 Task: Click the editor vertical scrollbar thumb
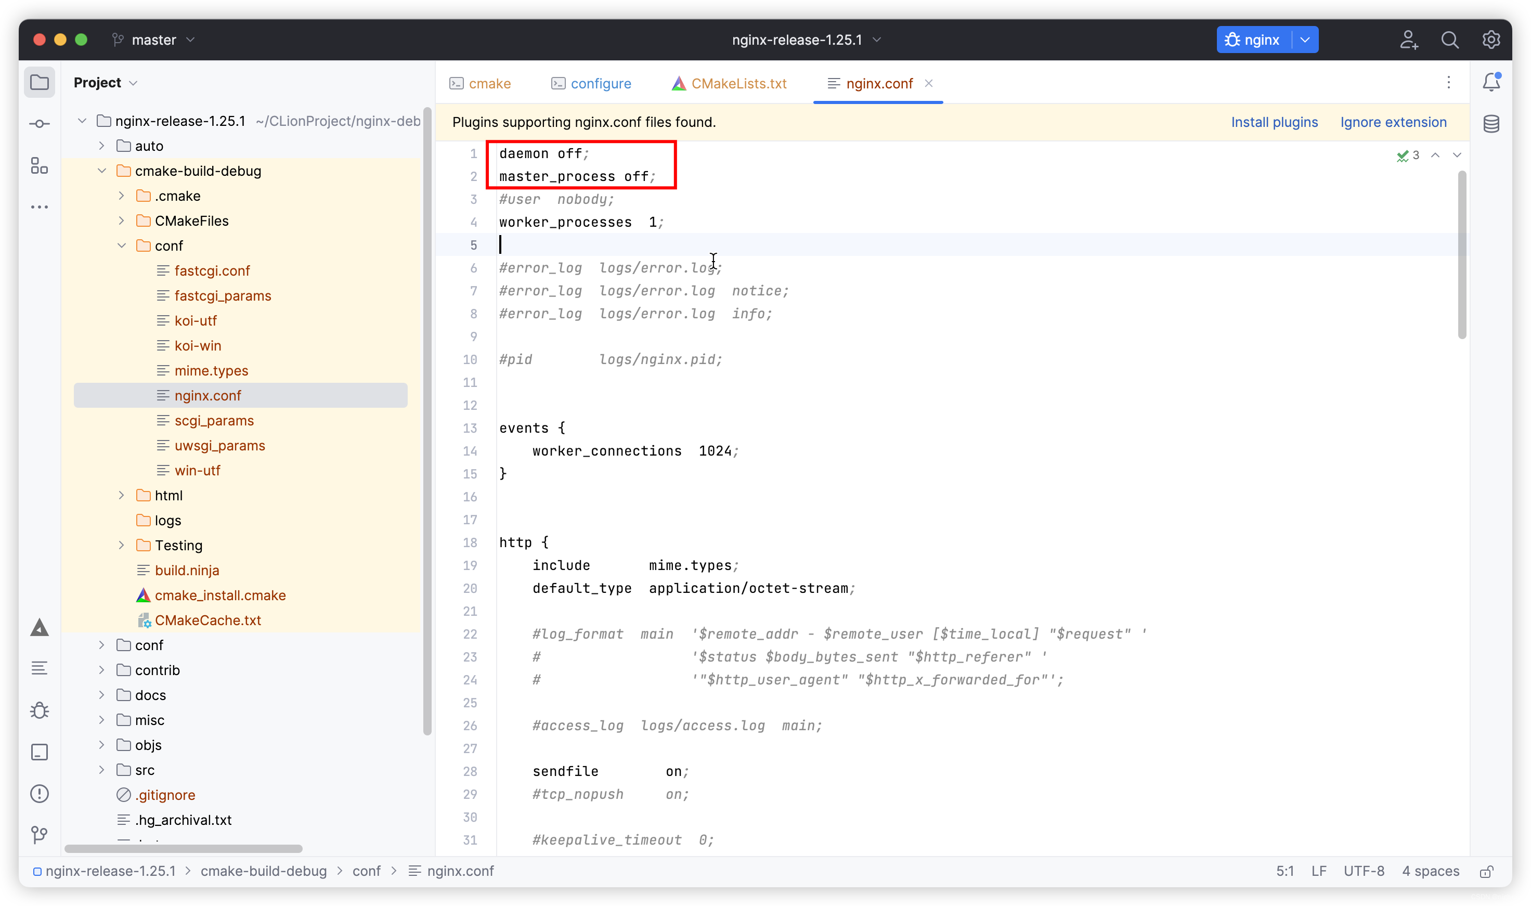tap(1462, 254)
